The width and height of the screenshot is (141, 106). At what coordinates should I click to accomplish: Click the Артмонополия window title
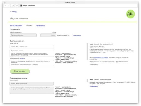click(x=70, y=2)
